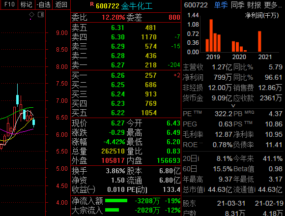Click the 大宗流入 green flow bar

pos(112,210)
